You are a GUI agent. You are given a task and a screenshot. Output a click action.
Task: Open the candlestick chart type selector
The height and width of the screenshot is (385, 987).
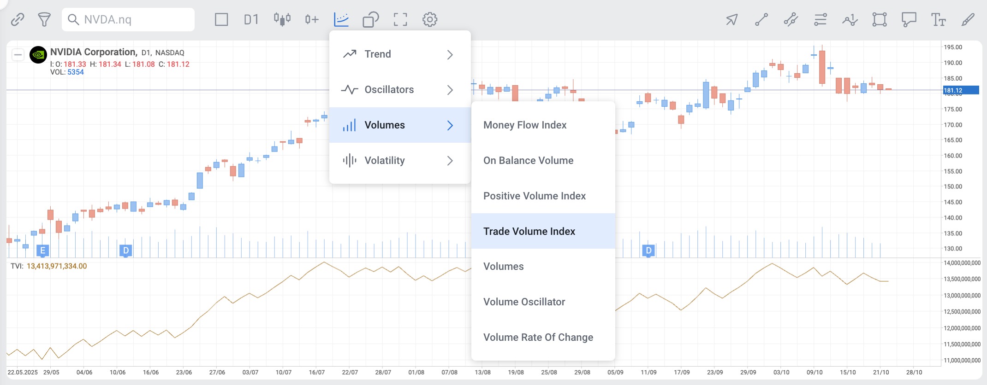click(282, 19)
